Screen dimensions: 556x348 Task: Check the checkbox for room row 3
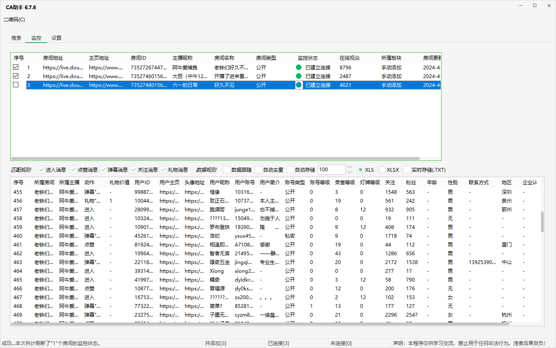coord(16,85)
